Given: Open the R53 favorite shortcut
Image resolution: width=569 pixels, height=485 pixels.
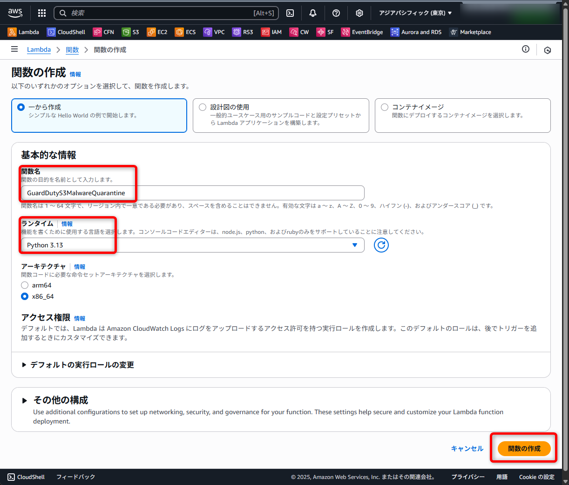Looking at the screenshot, I should (x=243, y=32).
